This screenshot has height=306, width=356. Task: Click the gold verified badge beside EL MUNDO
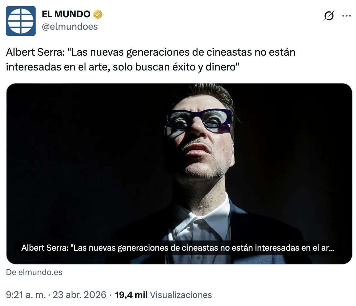pos(98,14)
